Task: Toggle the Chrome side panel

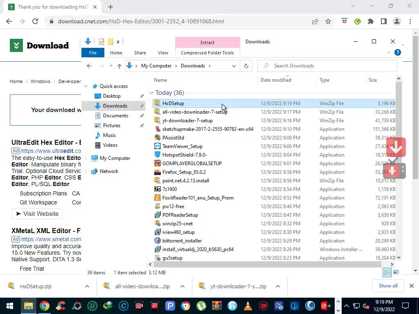Action: point(384,21)
